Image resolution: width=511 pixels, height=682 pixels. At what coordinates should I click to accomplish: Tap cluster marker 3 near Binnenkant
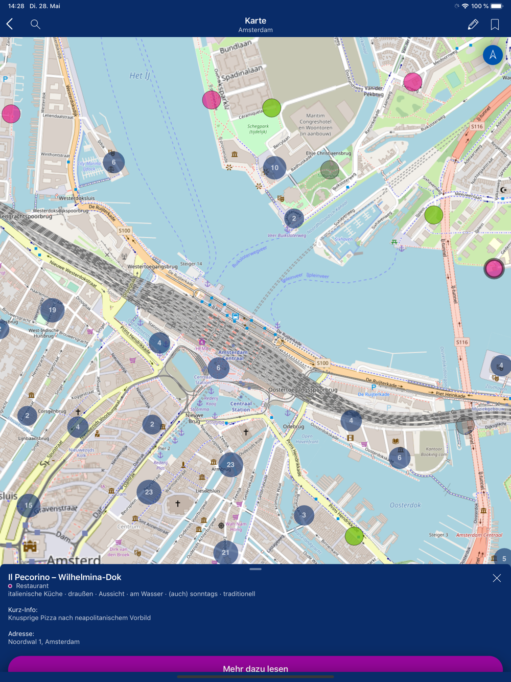click(x=304, y=515)
